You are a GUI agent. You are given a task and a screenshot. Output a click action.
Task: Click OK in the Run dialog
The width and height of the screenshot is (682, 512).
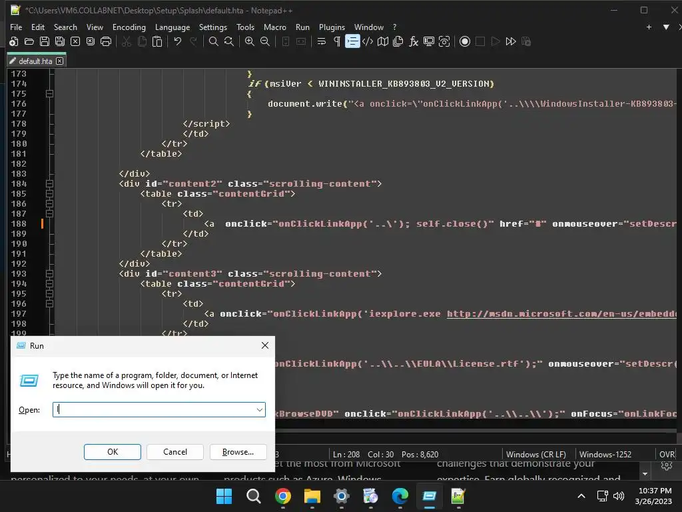(x=113, y=452)
